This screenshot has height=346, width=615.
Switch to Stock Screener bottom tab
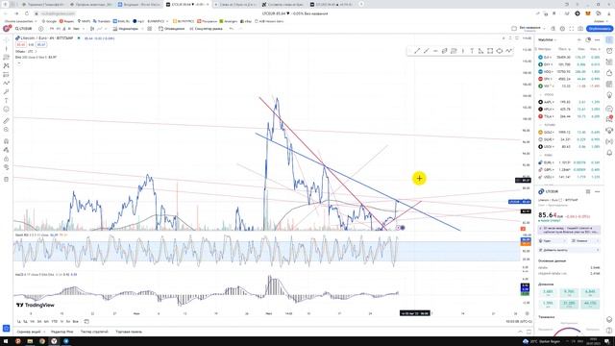[x=29, y=332]
